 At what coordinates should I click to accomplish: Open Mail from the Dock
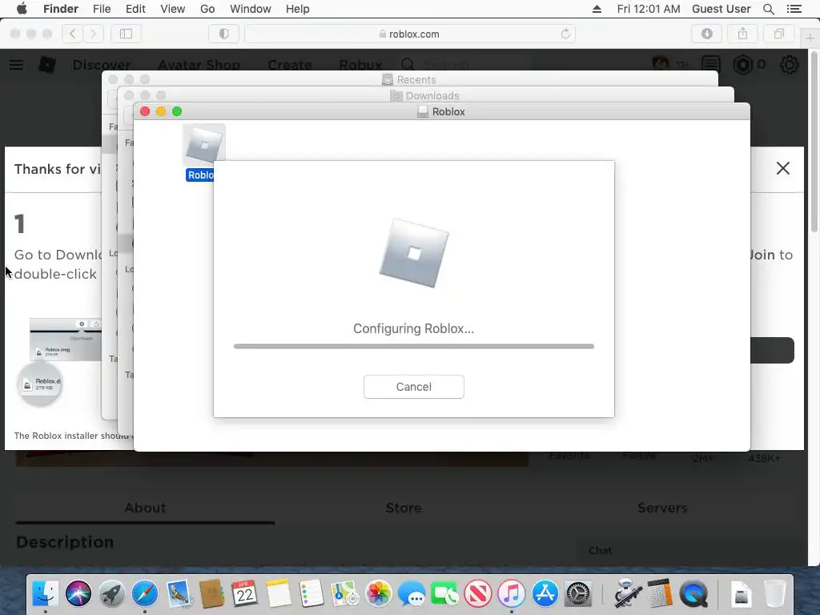(179, 594)
